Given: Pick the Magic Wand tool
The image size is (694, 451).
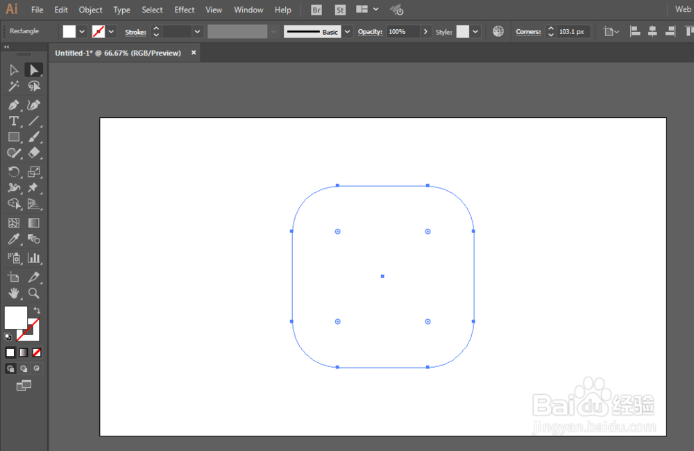Looking at the screenshot, I should click(x=14, y=86).
